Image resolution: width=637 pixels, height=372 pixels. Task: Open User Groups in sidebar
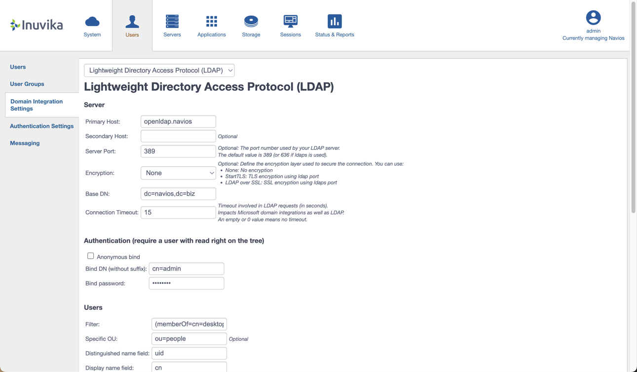[x=27, y=84]
